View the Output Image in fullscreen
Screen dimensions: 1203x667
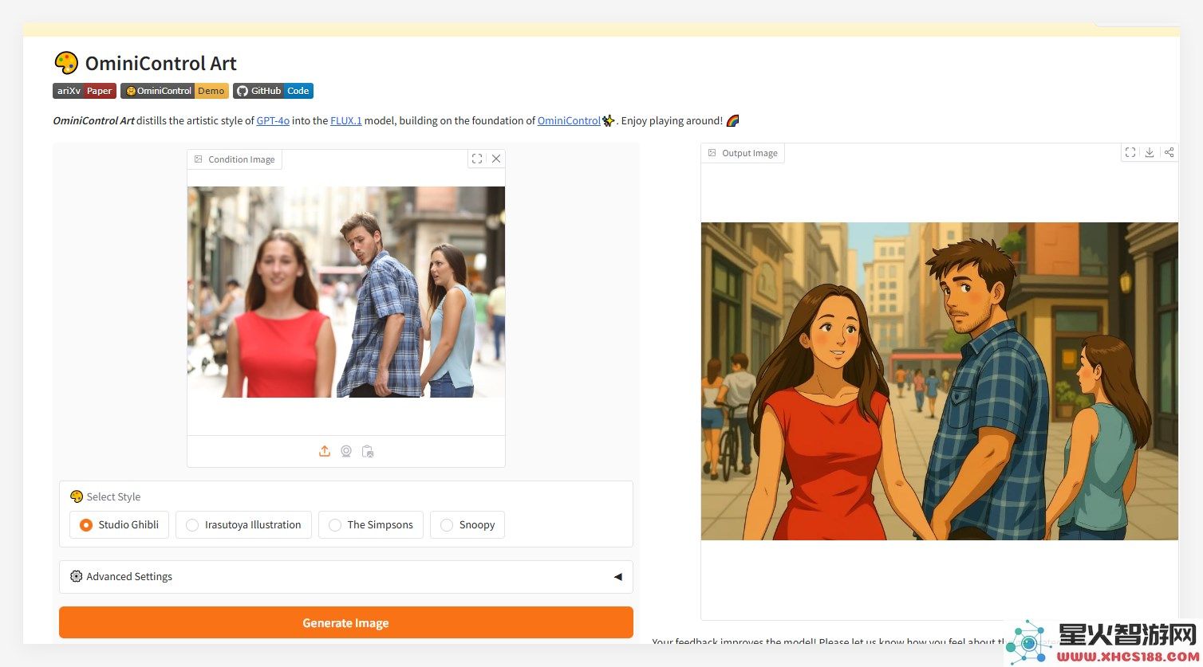pos(1130,152)
